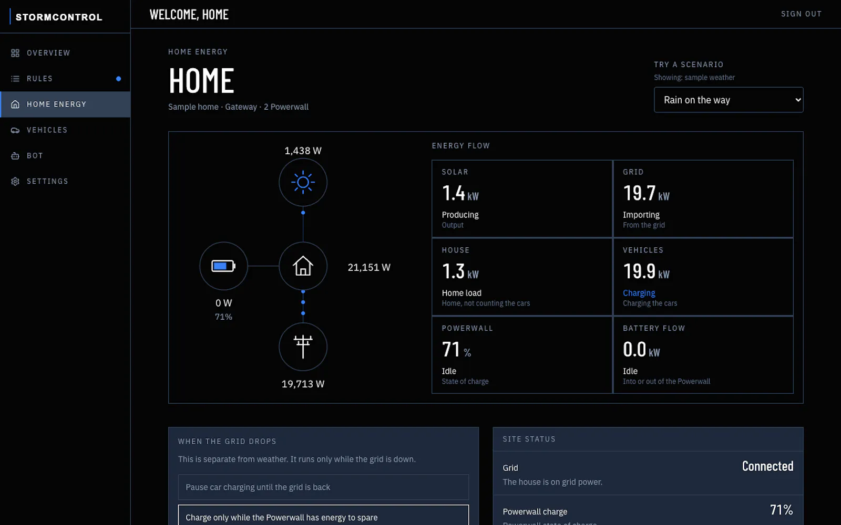Click the Site Status heading
Image resolution: width=841 pixels, height=525 pixels.
coord(529,439)
